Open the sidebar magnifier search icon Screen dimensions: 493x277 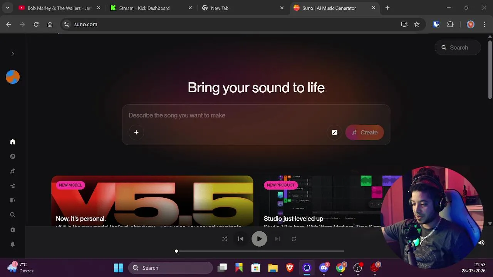(13, 215)
